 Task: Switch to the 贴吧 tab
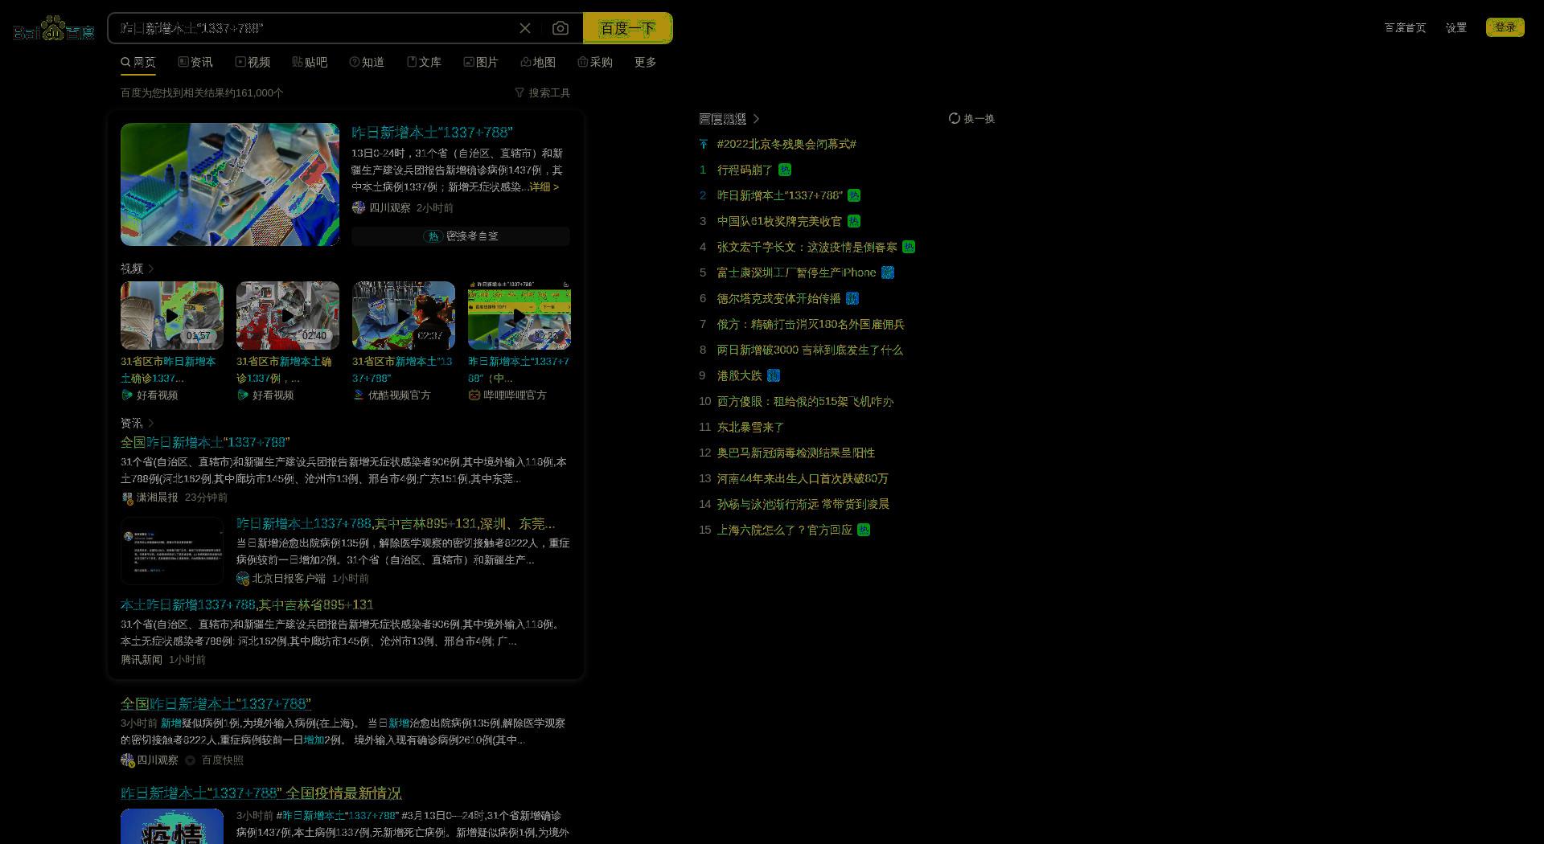point(310,62)
